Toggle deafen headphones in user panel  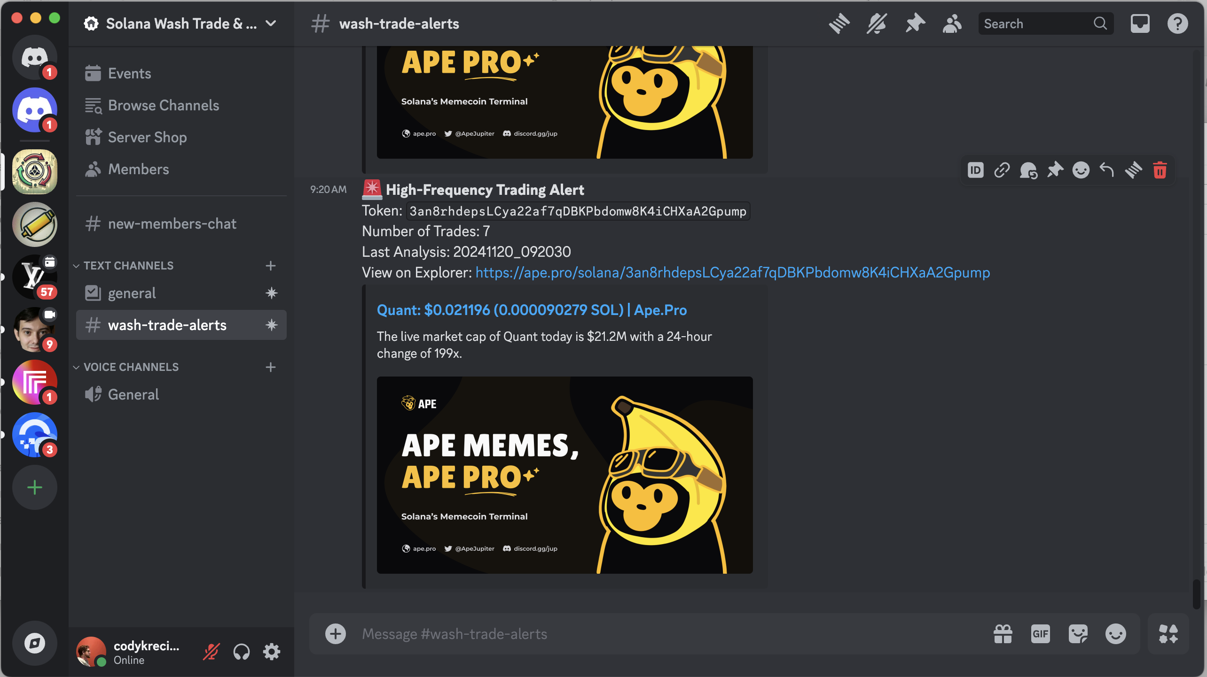242,652
